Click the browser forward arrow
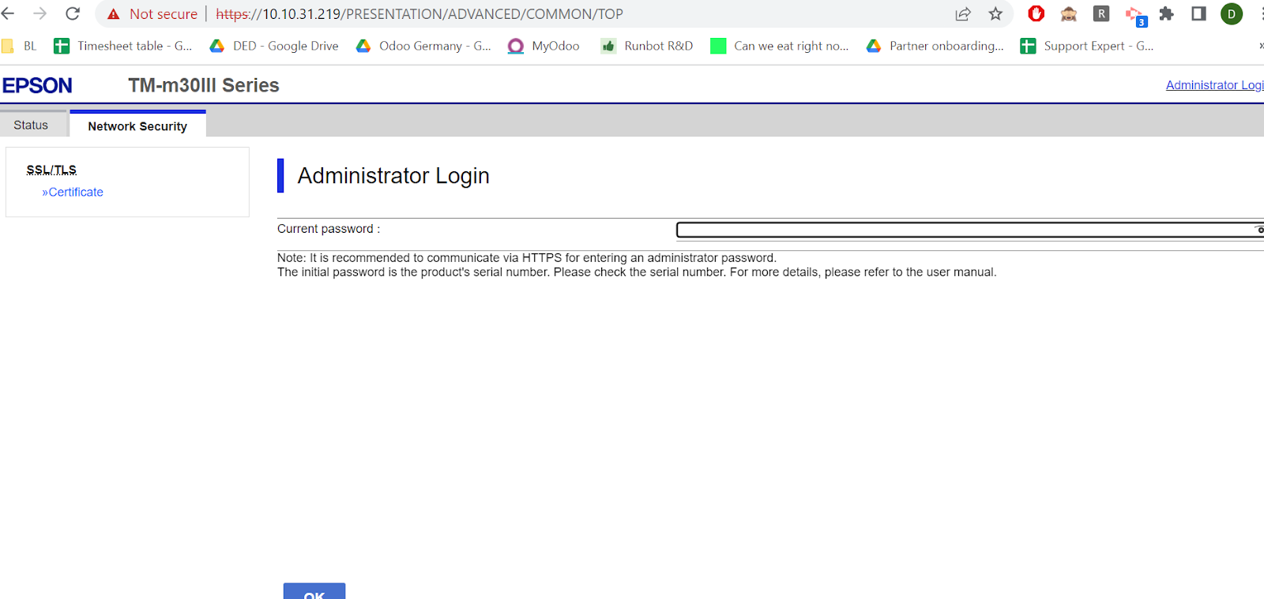Image resolution: width=1264 pixels, height=599 pixels. click(x=39, y=13)
